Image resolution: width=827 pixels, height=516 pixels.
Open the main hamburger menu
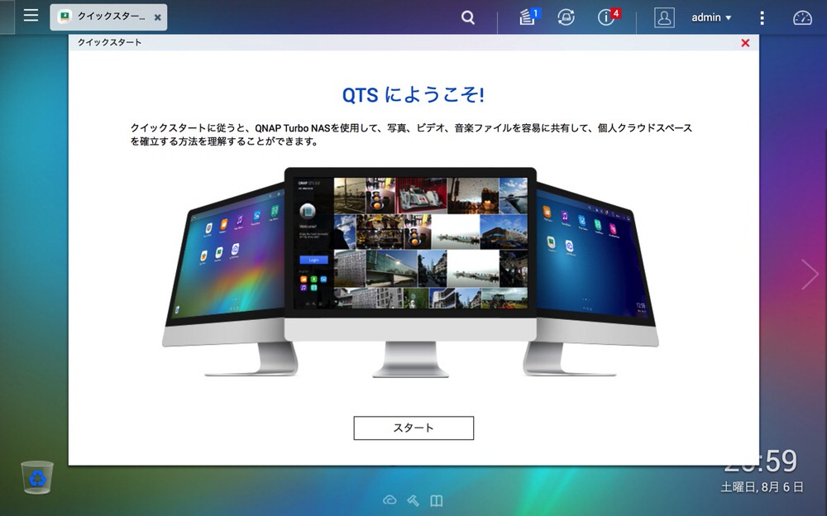click(x=31, y=16)
